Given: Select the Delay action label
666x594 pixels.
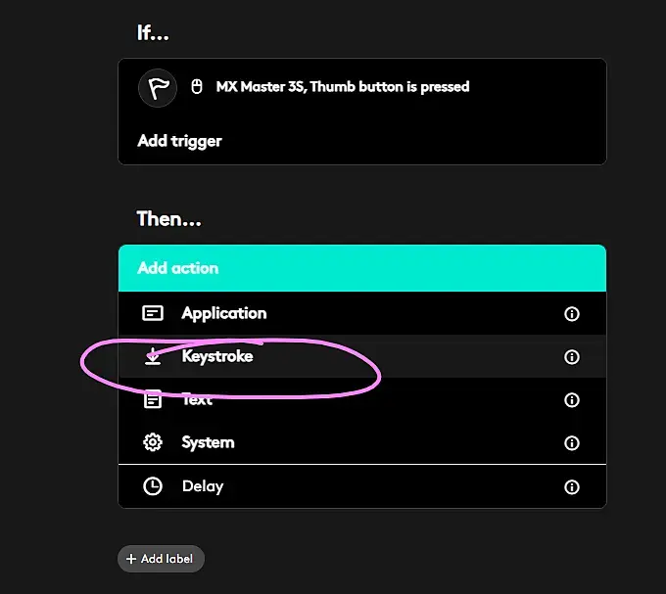Looking at the screenshot, I should tap(203, 486).
